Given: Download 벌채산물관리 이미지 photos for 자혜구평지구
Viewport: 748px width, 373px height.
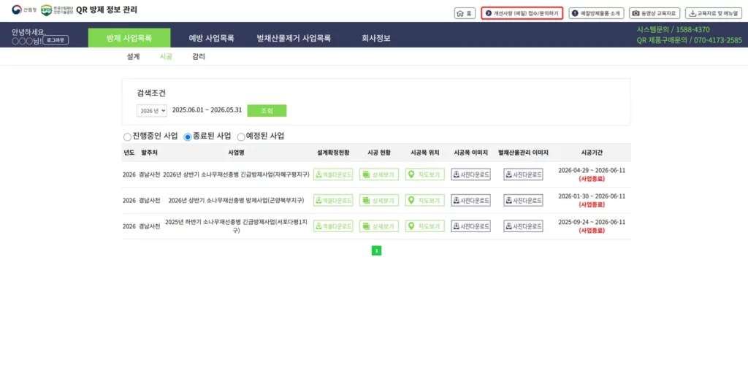Looking at the screenshot, I should (523, 174).
